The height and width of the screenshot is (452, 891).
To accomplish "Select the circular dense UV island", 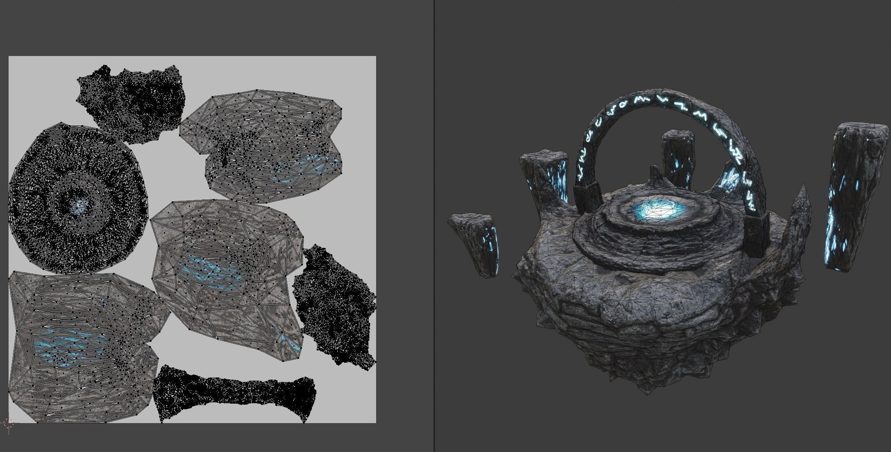I will [79, 198].
